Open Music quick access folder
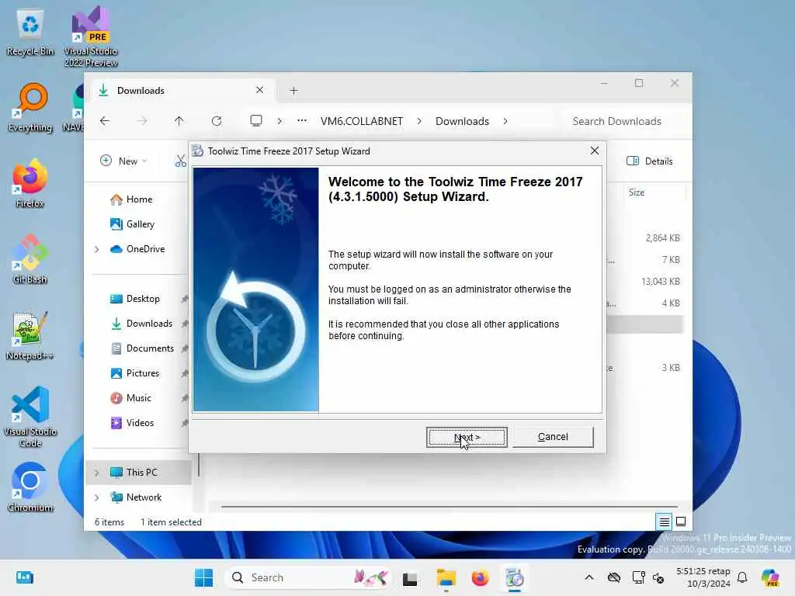The height and width of the screenshot is (596, 795). coord(138,398)
